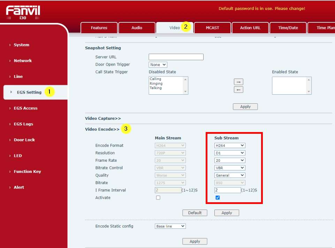This screenshot has height=248, width=335.
Task: Click the Fanvil i30 logo
Action: 23,13
